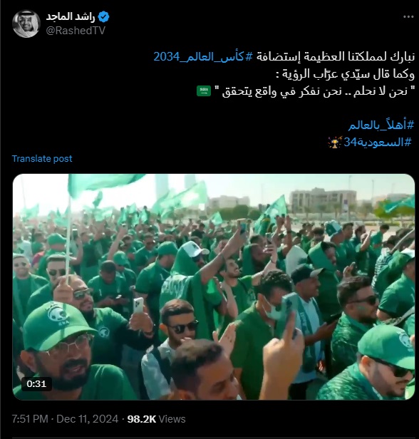The width and height of the screenshot is (419, 439).
Task: Click the Saudi flag emoji in tweet
Action: (x=204, y=91)
